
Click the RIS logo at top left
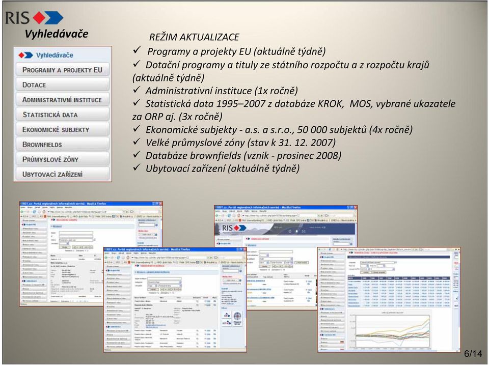coord(34,17)
